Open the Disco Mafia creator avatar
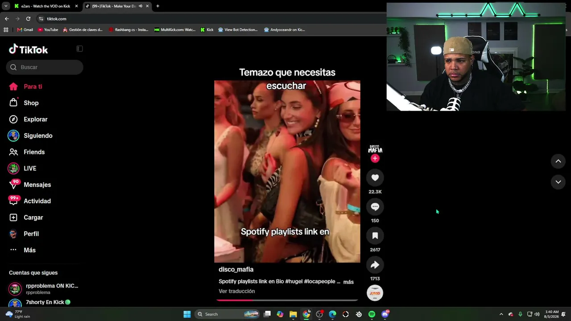This screenshot has width=571, height=321. [375, 149]
